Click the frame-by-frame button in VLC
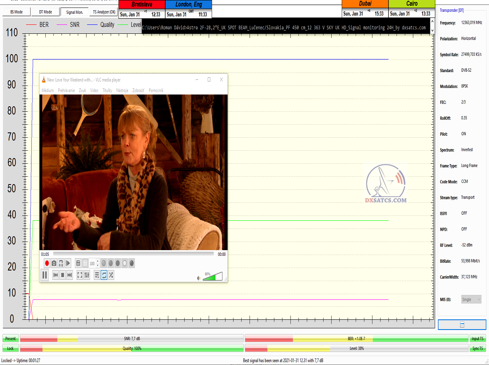Image resolution: width=489 pixels, height=365 pixels. (x=68, y=264)
